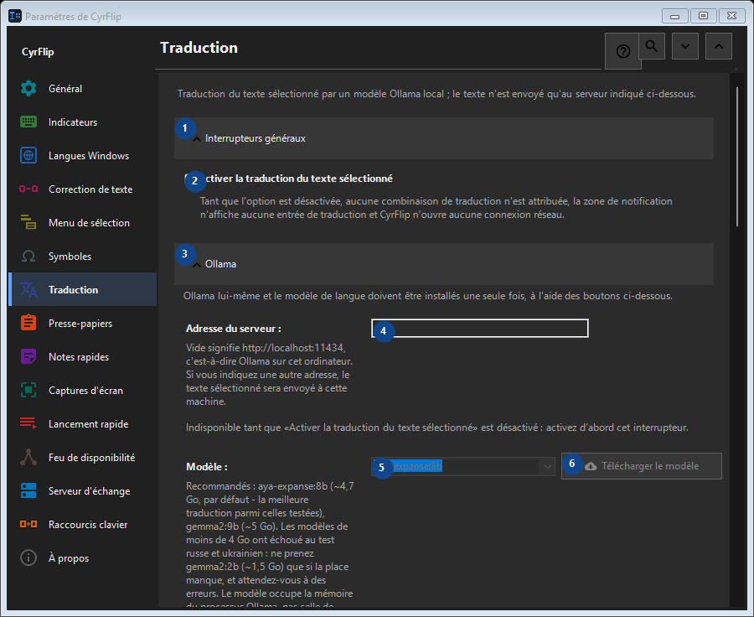Enable Activer la traduction du texte sélectionné
Screen dimensions: 754x617
(x=288, y=179)
